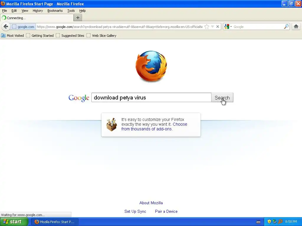The height and width of the screenshot is (226, 302).
Task: Open the Bookmarks menu
Action: [55, 11]
